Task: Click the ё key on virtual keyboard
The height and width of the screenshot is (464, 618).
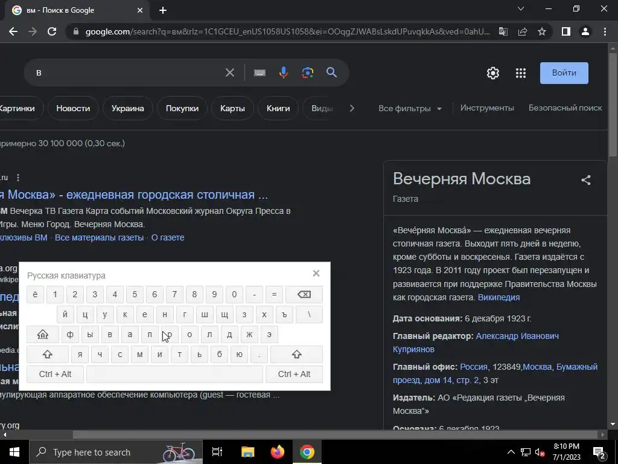Action: (35, 294)
